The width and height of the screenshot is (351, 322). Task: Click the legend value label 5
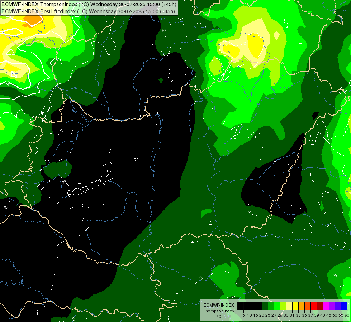pyautogui.click(x=243, y=315)
